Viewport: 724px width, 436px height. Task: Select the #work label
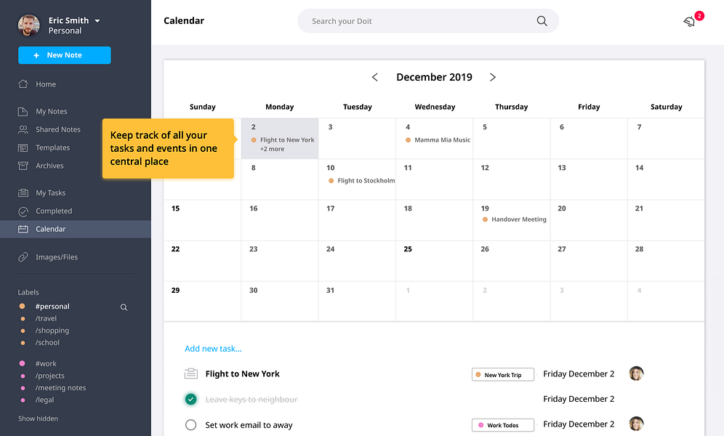[x=46, y=363]
